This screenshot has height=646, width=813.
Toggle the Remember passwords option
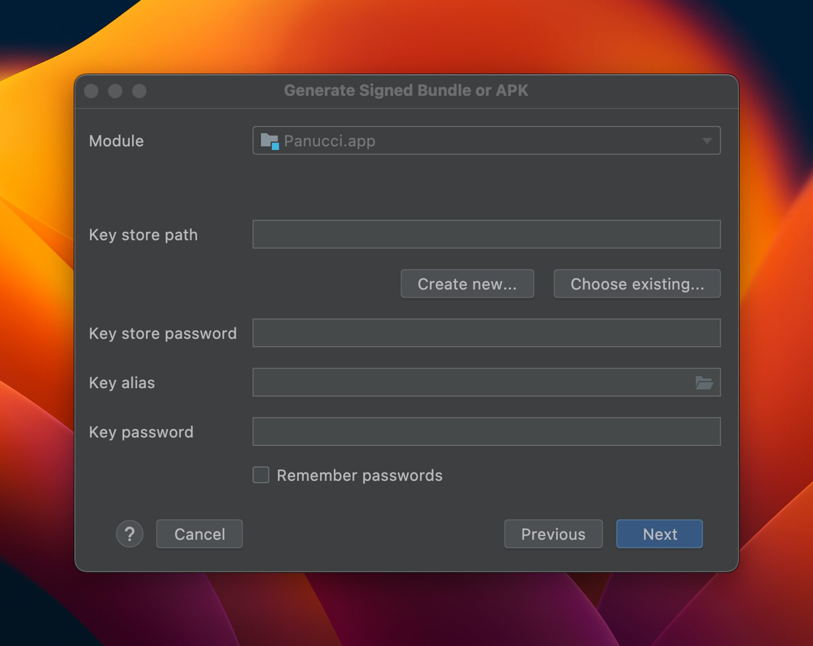pos(262,475)
